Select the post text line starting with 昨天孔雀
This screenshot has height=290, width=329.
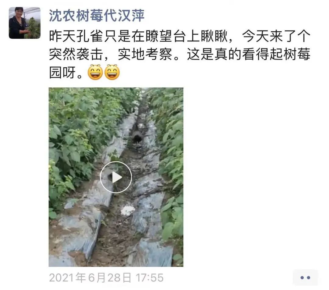pos(180,36)
